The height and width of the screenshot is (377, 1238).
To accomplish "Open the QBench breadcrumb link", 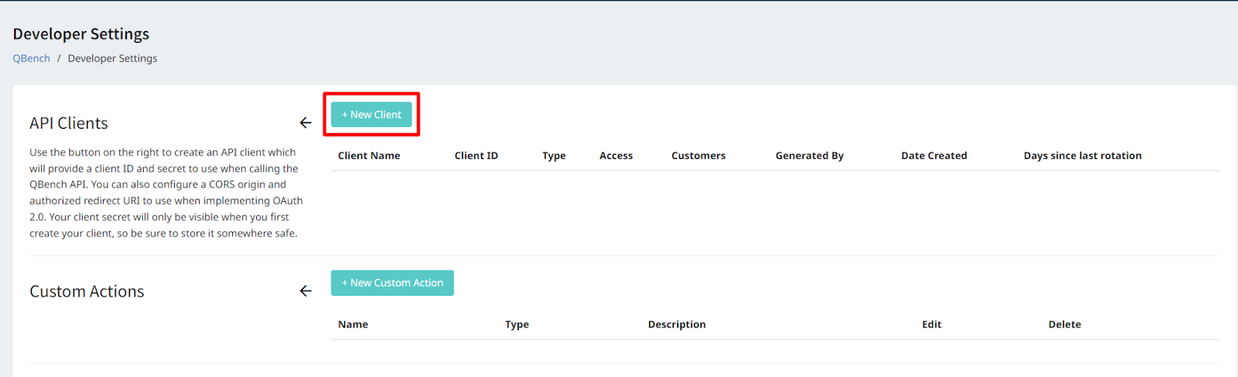I will 31,59.
